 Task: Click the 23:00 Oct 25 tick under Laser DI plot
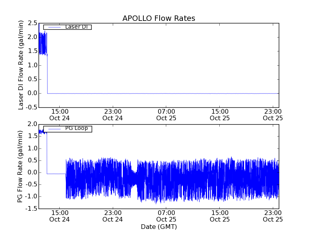coord(273,114)
